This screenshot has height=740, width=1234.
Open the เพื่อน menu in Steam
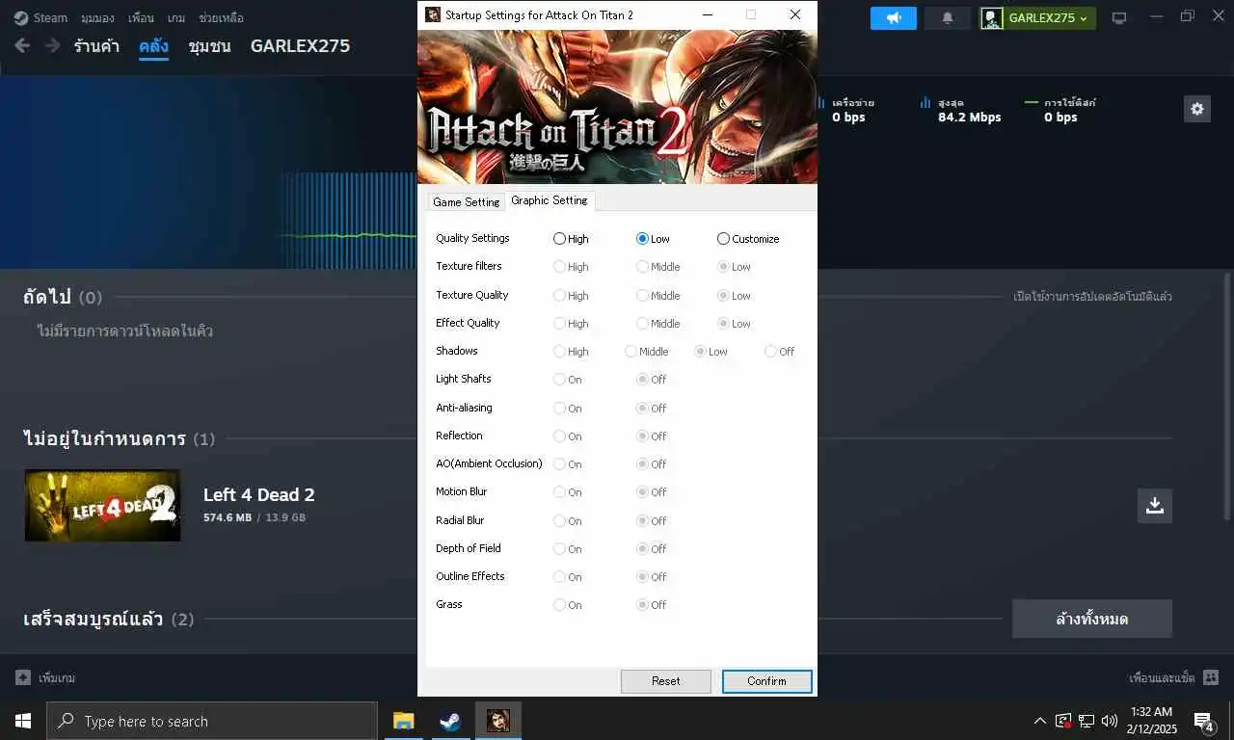(x=141, y=17)
